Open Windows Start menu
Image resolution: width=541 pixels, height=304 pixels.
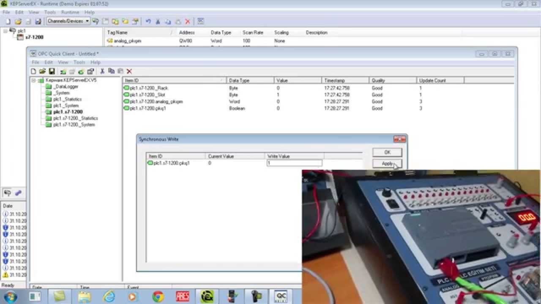click(10, 296)
